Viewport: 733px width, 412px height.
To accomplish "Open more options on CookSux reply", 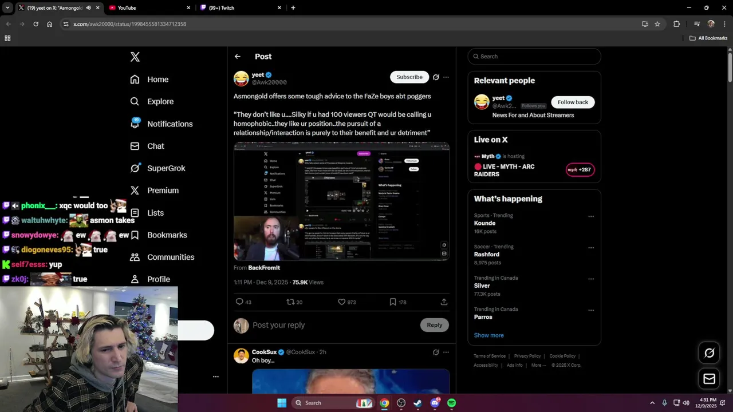I will pos(446,352).
